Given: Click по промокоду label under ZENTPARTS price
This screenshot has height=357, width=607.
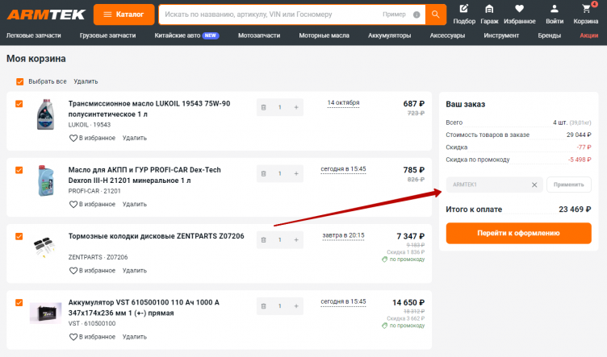Looking at the screenshot, I should (x=404, y=259).
